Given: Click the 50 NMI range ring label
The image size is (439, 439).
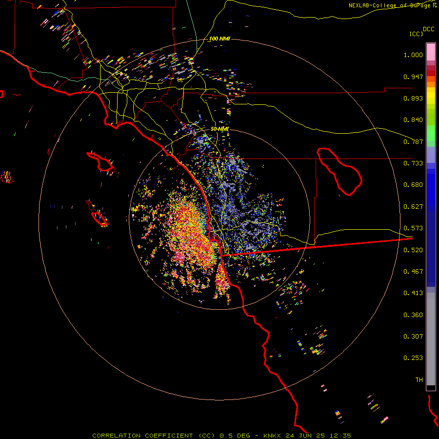Looking at the screenshot, I should [x=220, y=129].
